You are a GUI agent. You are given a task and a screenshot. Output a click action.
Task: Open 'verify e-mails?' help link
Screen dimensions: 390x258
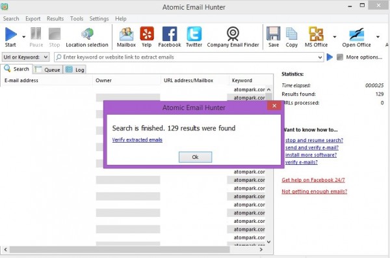[301, 162]
